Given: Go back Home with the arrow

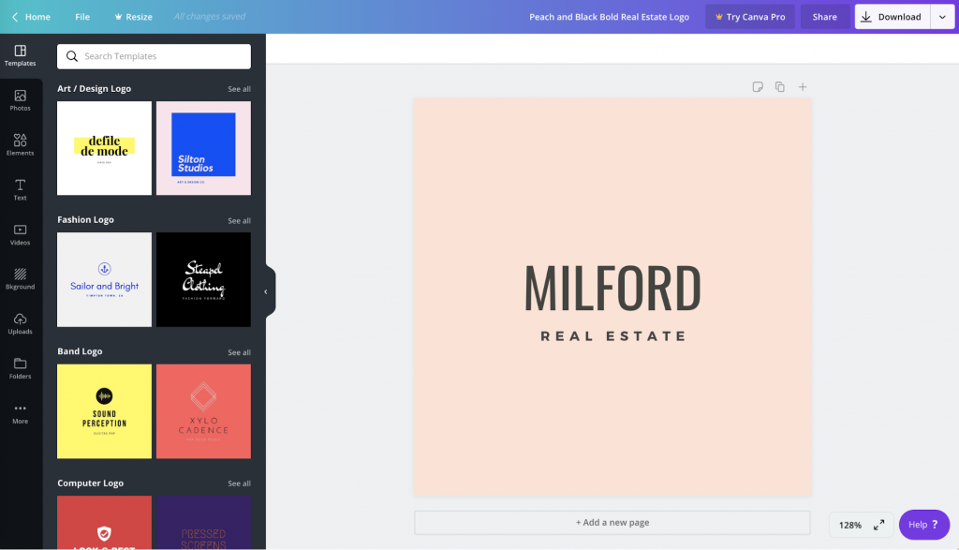Looking at the screenshot, I should [x=31, y=17].
